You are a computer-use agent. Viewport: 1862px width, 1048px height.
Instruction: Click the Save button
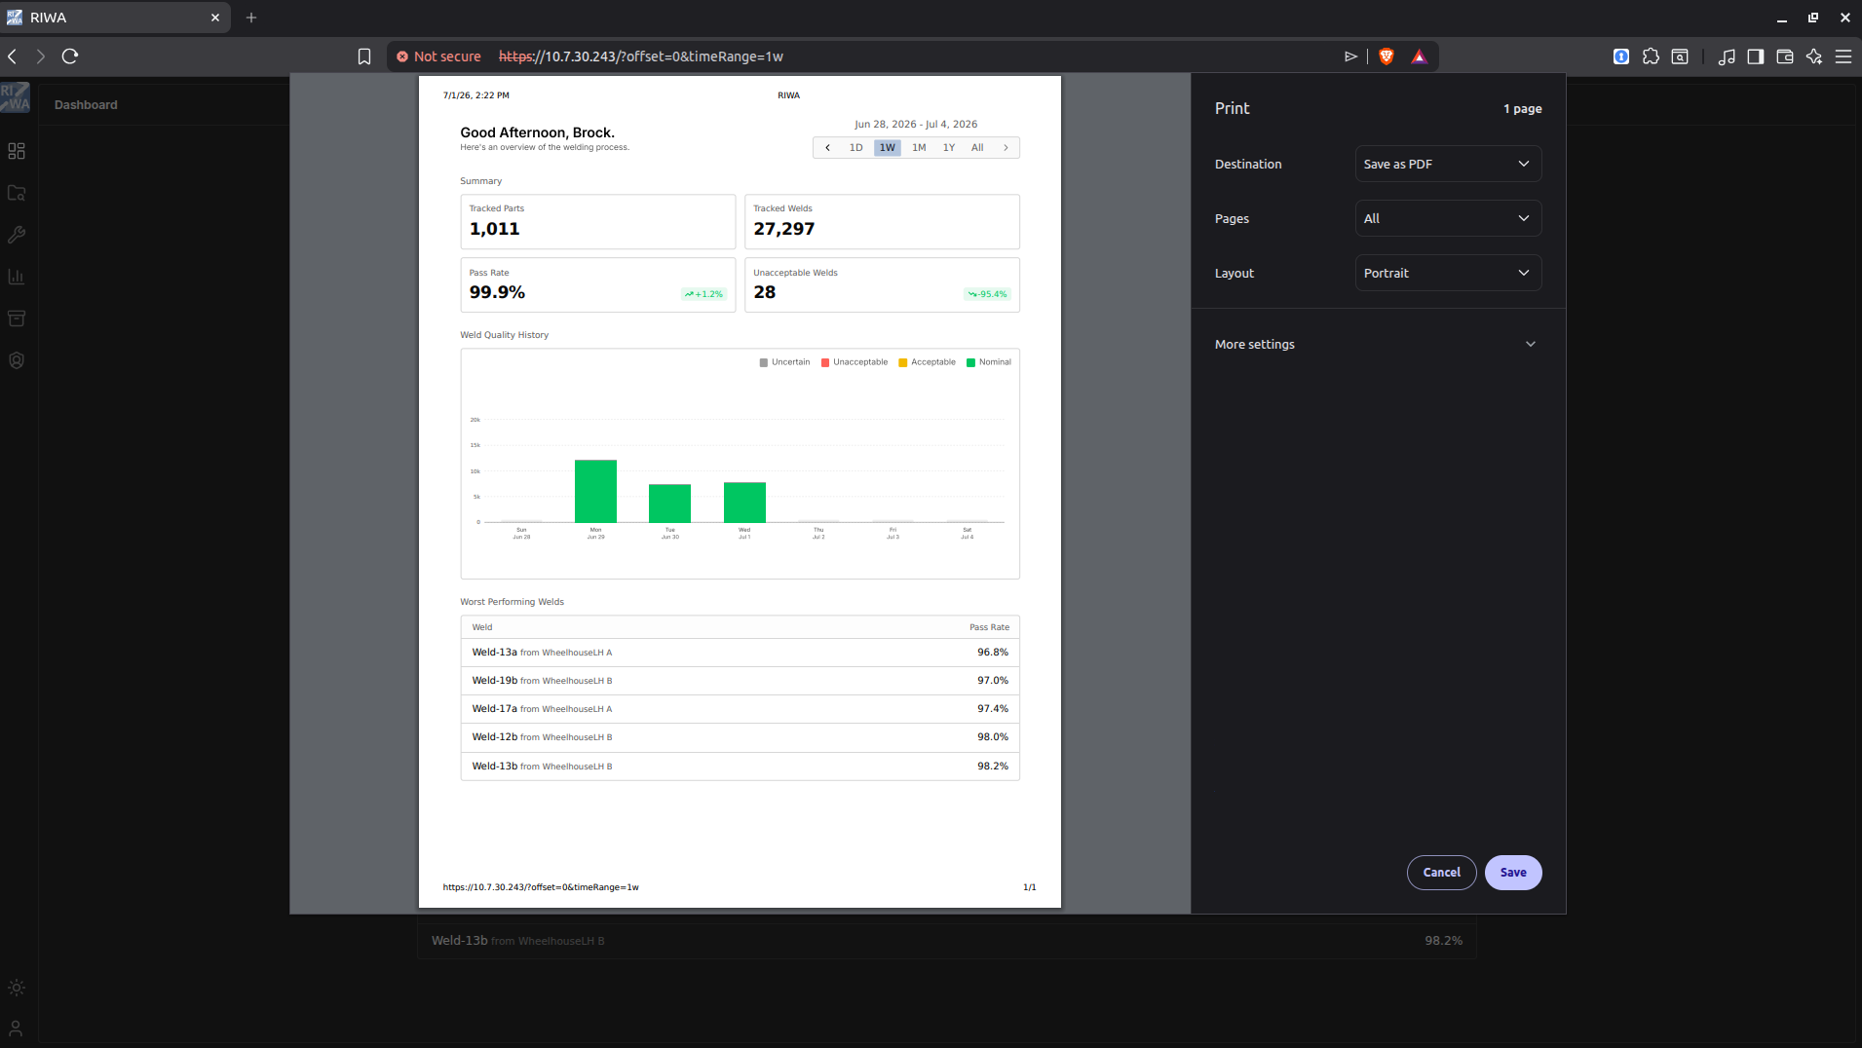1513,873
